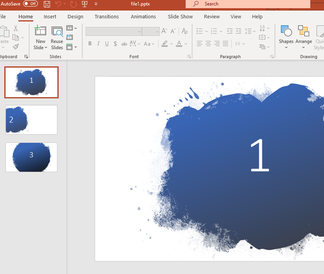Click the Save icon in title bar
Screen dimensions: 324x274
(47, 4)
